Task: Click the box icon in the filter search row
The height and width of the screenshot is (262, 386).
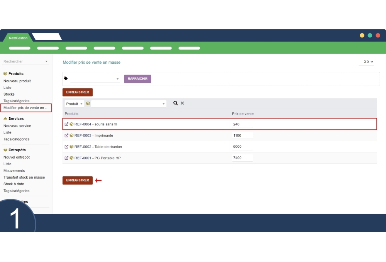Action: [x=88, y=103]
